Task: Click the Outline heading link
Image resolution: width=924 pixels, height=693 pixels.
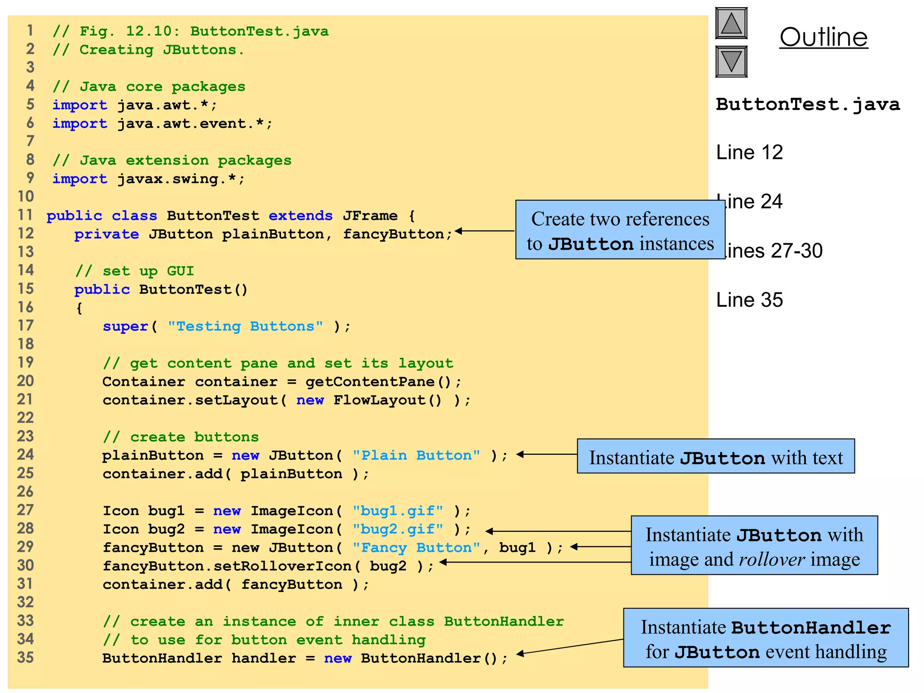Action: tap(823, 37)
